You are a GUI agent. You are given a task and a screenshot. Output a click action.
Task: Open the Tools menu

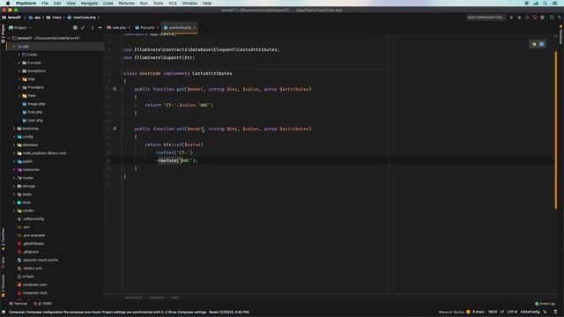coord(158,4)
